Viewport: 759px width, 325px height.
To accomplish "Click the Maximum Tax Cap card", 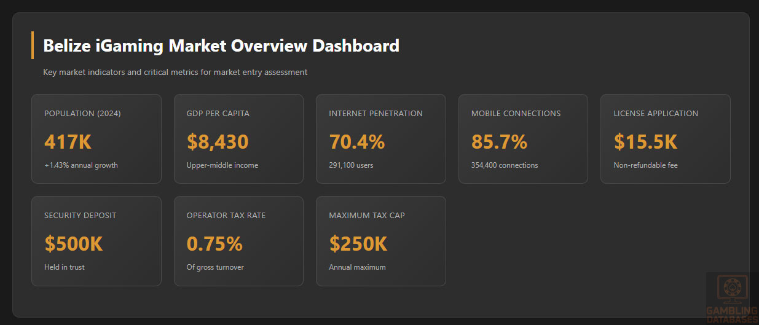I will point(381,241).
